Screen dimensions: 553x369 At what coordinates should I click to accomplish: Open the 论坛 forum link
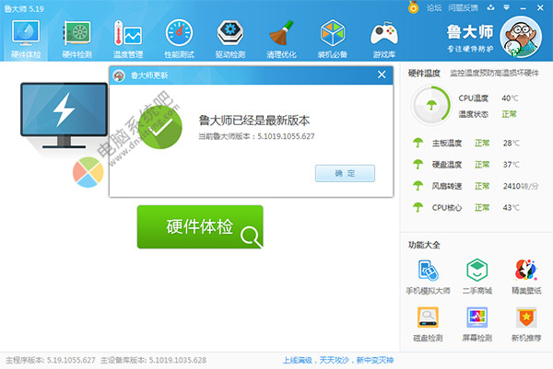[434, 7]
